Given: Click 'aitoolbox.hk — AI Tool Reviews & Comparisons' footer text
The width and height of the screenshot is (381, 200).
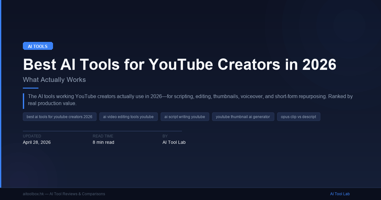Looking at the screenshot, I should [x=64, y=194].
